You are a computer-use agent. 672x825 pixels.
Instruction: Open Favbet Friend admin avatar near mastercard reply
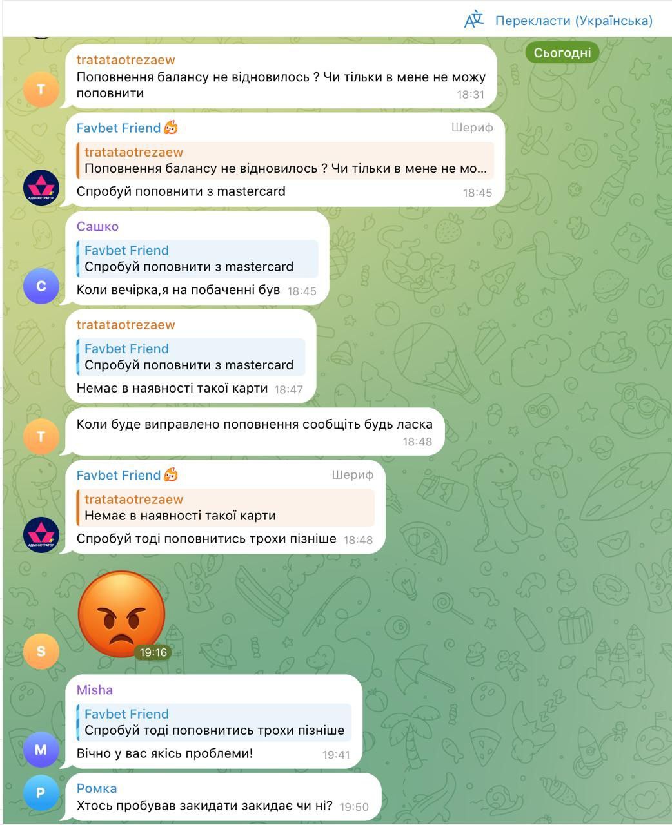coord(41,188)
